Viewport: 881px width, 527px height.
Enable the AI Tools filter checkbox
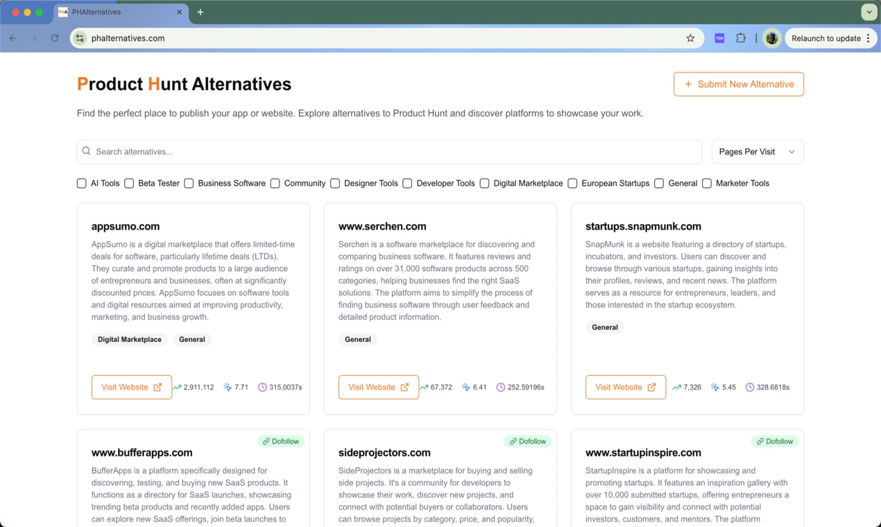[82, 183]
